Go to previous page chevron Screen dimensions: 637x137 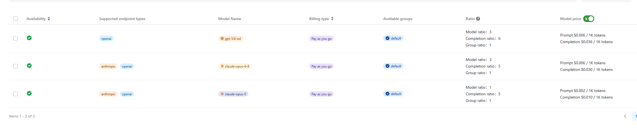[x=625, y=116]
